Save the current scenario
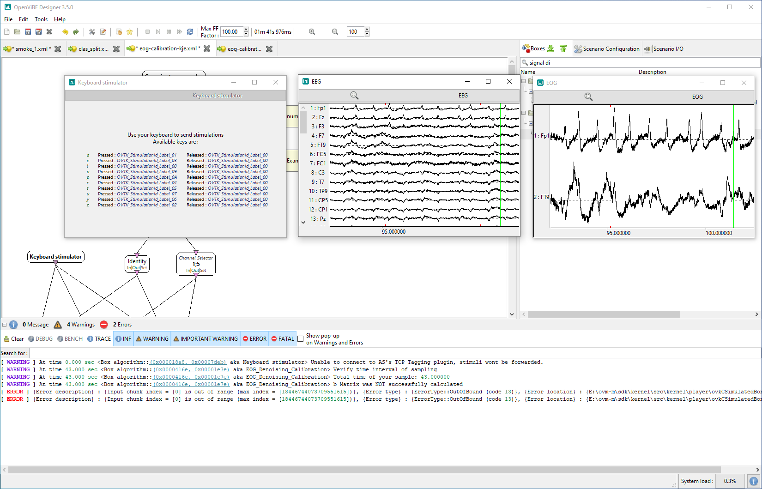762x489 pixels. [x=28, y=32]
